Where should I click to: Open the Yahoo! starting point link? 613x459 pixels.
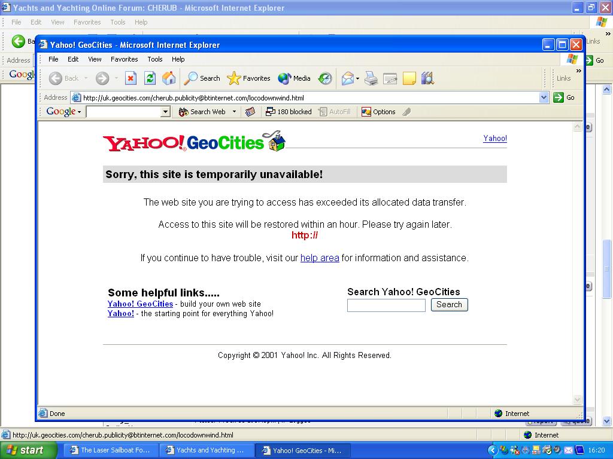pos(121,313)
